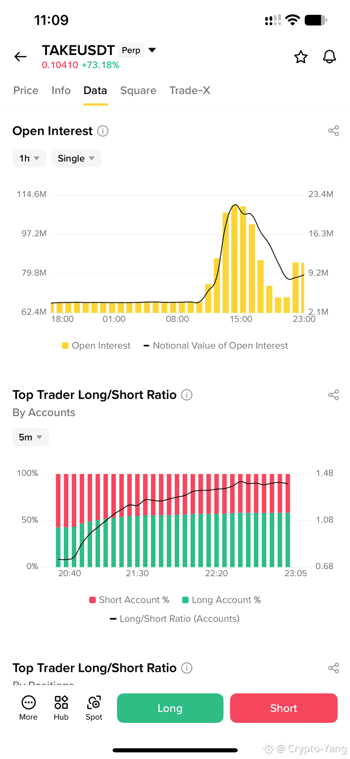Open the Open Interest info tooltip
Image resolution: width=350 pixels, height=759 pixels.
coord(103,131)
